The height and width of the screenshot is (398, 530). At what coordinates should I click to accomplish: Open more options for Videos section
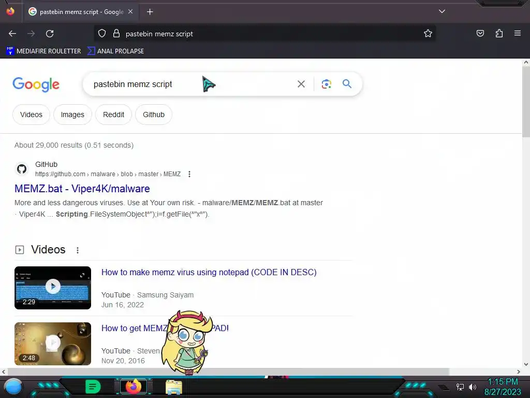click(x=78, y=250)
